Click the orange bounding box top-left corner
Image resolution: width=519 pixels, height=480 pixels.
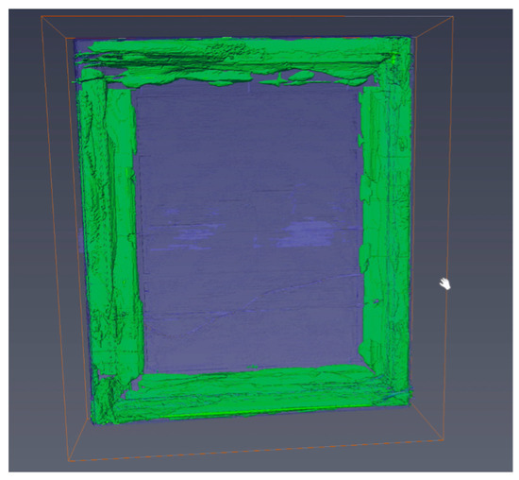pyautogui.click(x=42, y=16)
